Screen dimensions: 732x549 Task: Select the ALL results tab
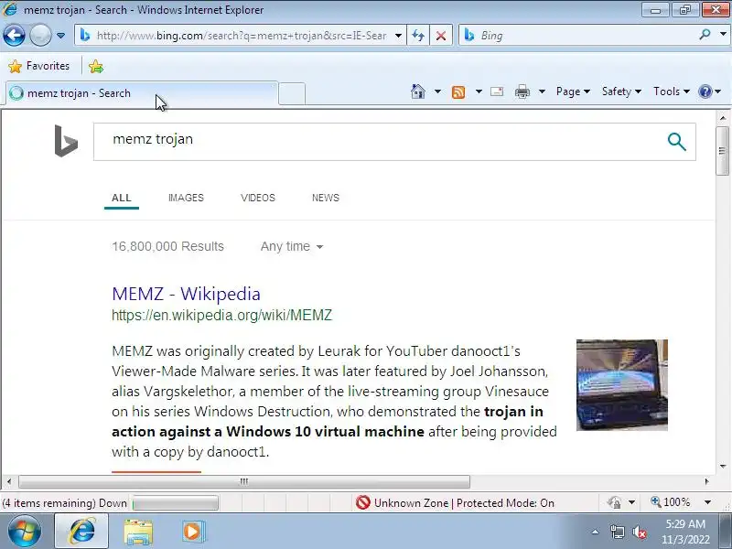(x=122, y=198)
